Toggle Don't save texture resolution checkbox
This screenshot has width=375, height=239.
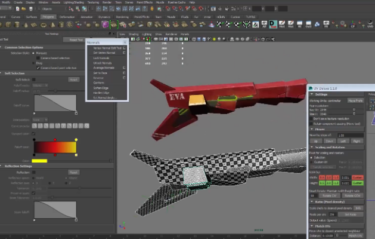click(311, 119)
